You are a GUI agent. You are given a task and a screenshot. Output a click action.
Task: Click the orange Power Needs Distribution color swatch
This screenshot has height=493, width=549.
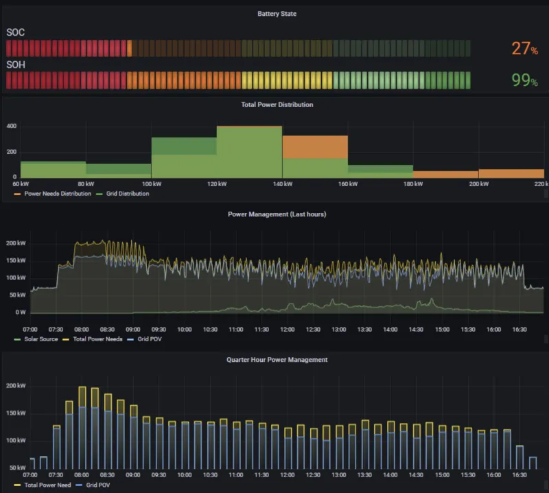pos(17,194)
